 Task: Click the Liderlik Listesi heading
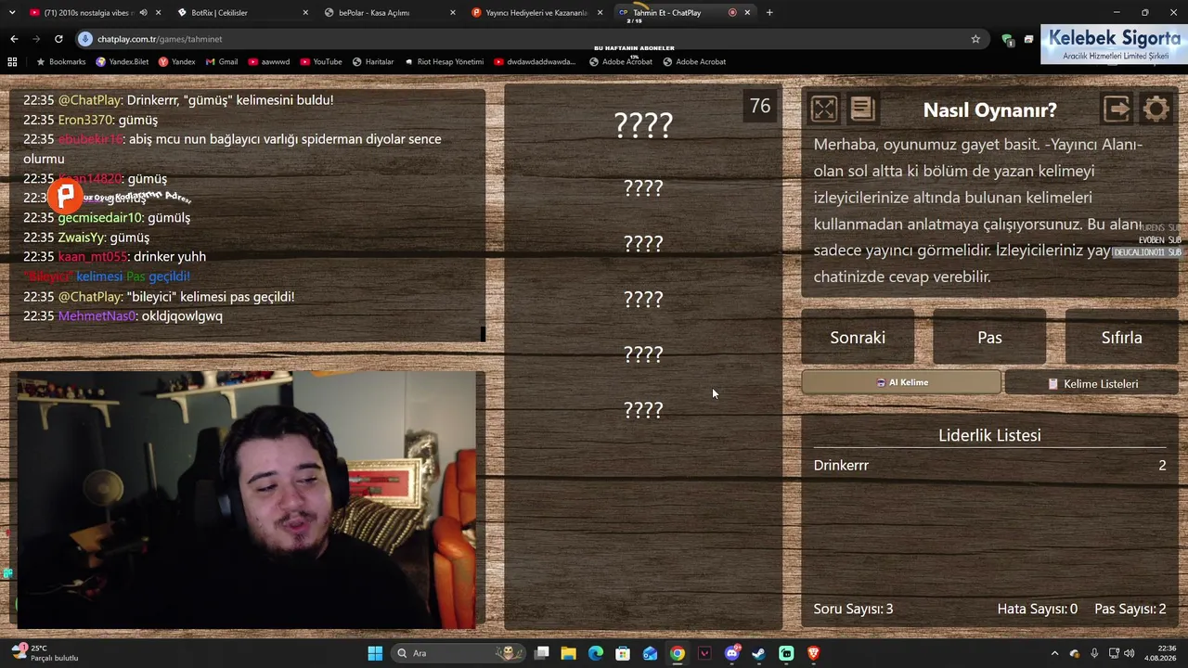989,435
